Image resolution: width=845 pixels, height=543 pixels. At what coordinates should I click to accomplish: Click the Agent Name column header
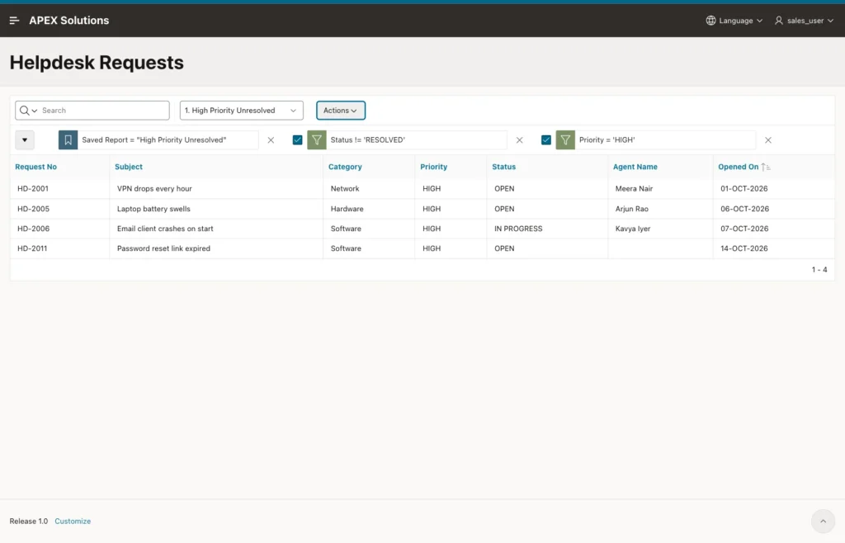[x=635, y=167]
